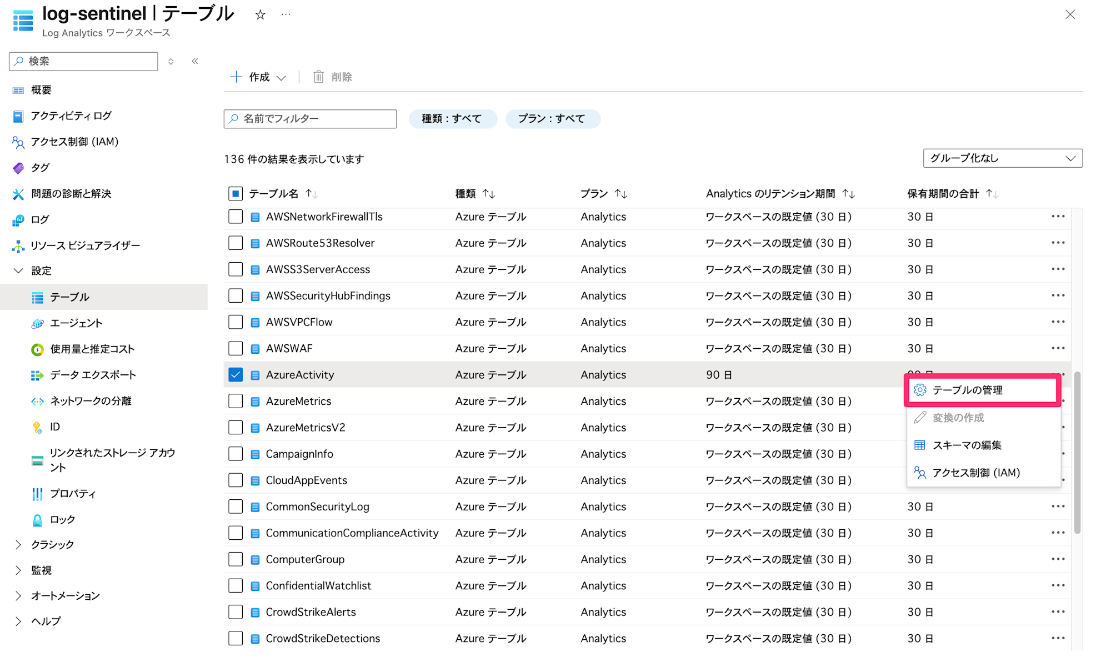Expand the オートメーション section

(18, 596)
